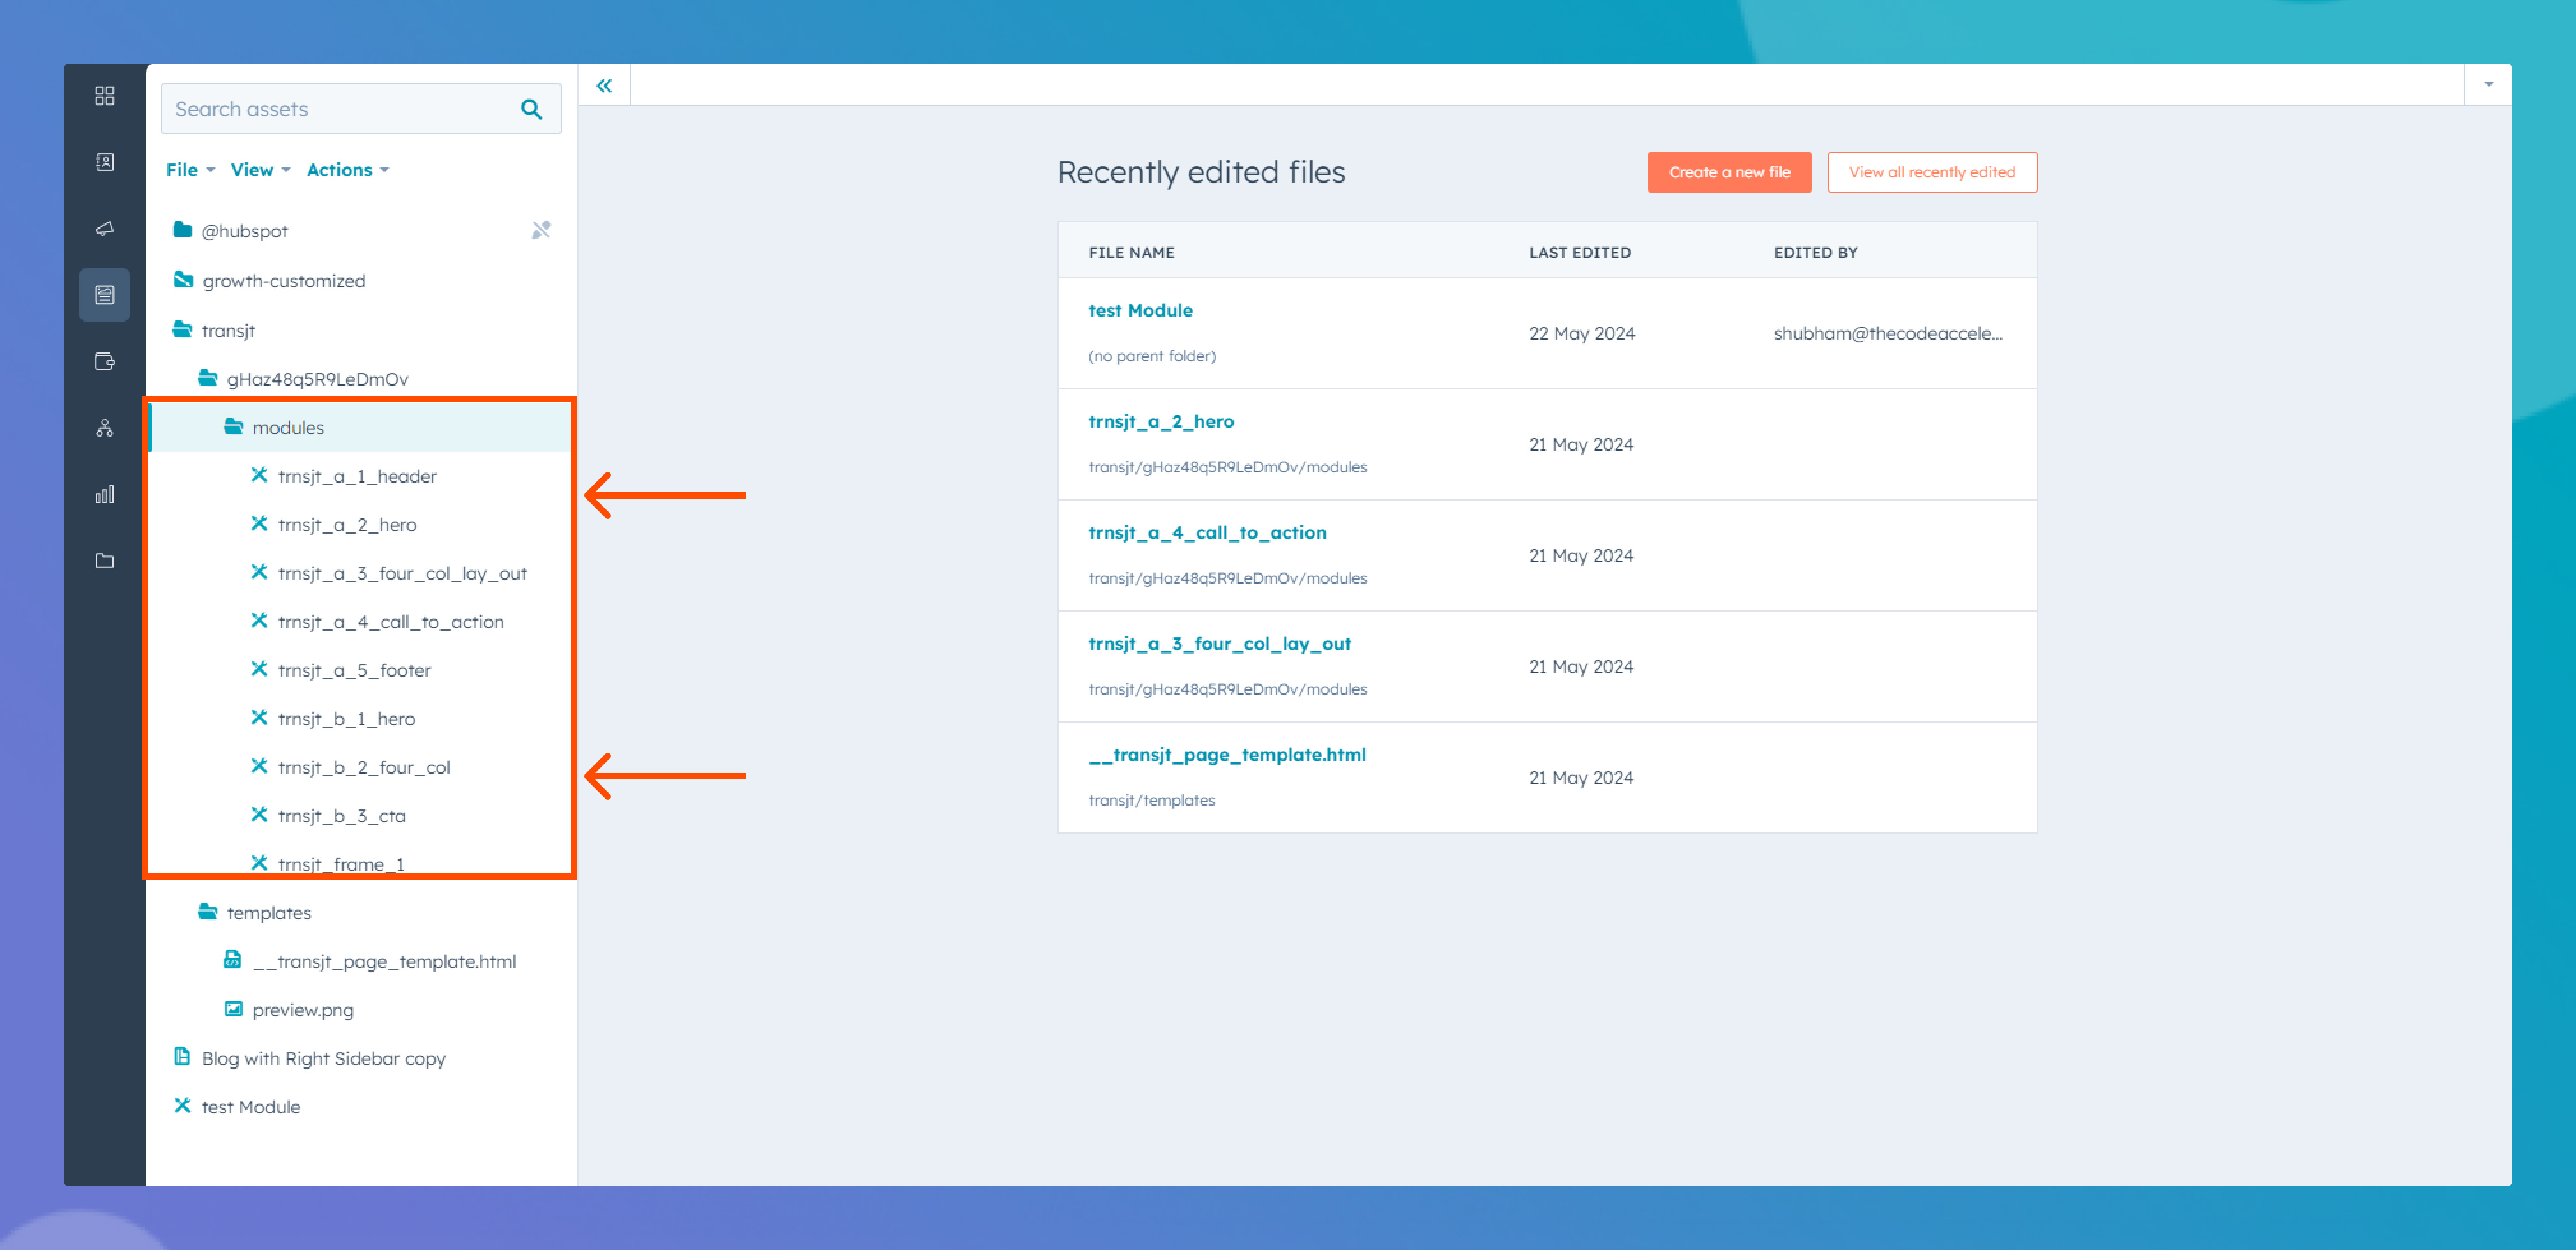Viewport: 2576px width, 1250px height.
Task: Select the Marketing megaphone icon in the sidebar
Action: [x=104, y=228]
